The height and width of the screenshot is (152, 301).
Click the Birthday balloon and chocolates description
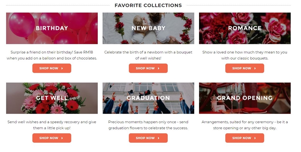click(x=52, y=55)
